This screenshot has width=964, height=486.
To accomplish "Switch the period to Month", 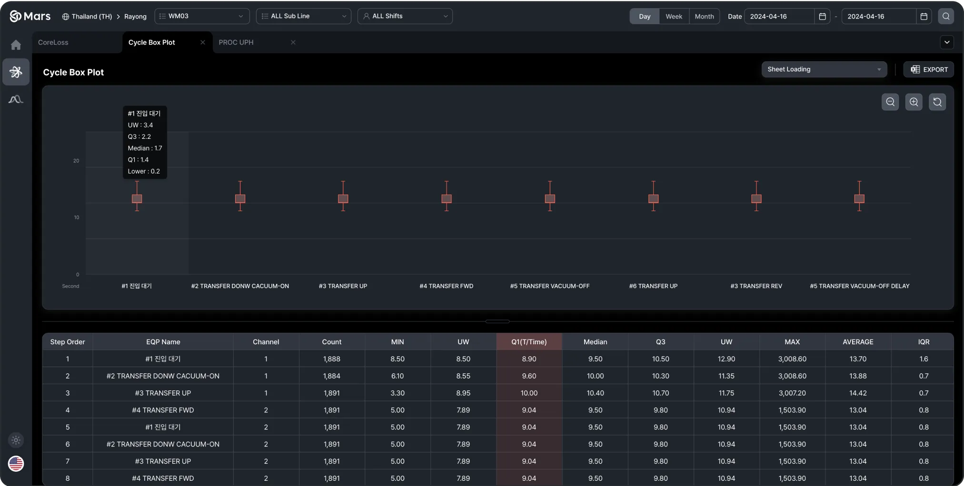I will click(704, 16).
